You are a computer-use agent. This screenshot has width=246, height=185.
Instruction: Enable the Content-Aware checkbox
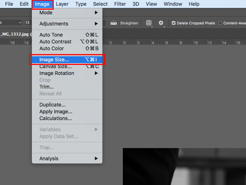tap(220, 23)
